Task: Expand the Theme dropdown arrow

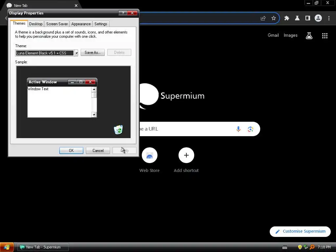Action: point(76,53)
